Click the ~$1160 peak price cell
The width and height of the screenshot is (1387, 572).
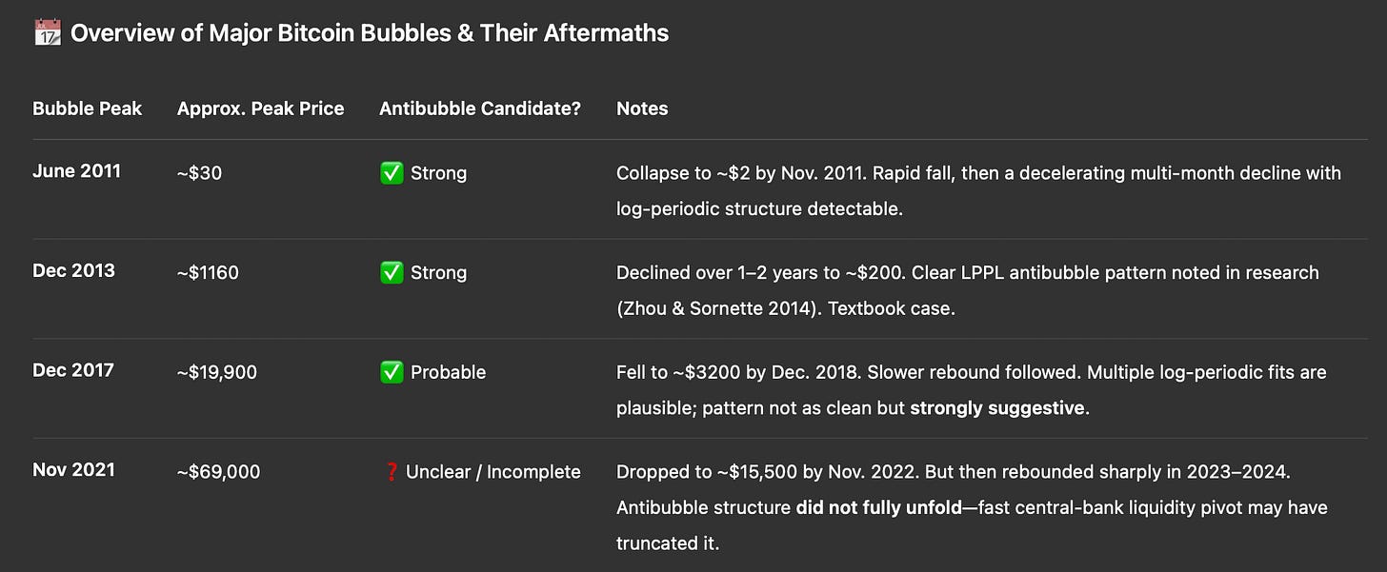coord(208,273)
